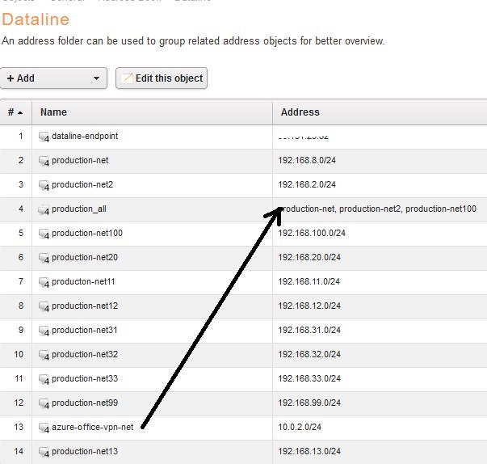This screenshot has height=464, width=487.
Task: Sort the table by Name column
Action: (54, 112)
